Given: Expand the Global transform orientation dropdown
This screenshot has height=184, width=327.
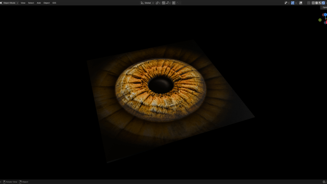Looking at the screenshot, I should tap(147, 3).
